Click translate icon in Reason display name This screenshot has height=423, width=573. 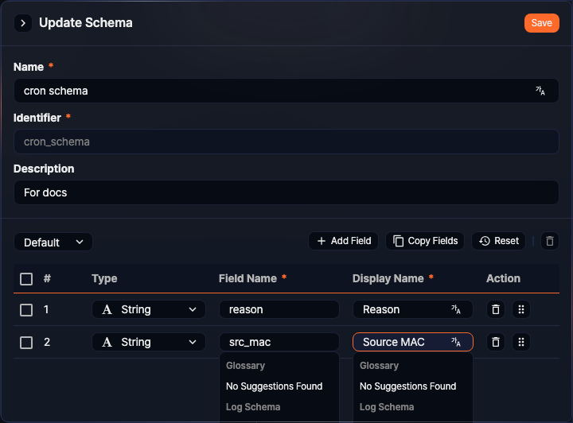pos(456,309)
